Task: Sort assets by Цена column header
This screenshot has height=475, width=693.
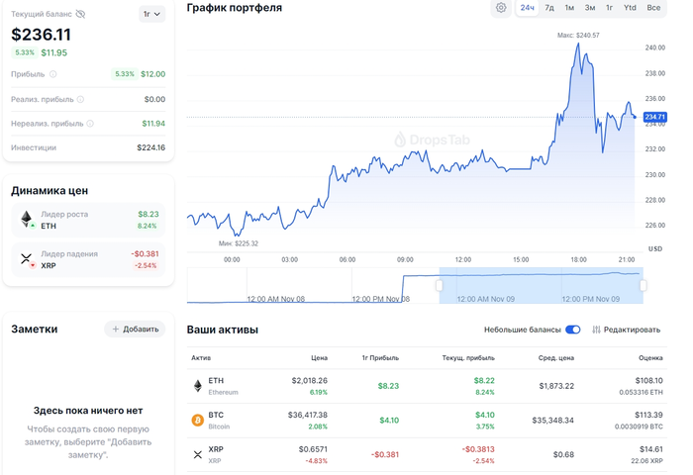Action: pyautogui.click(x=319, y=357)
